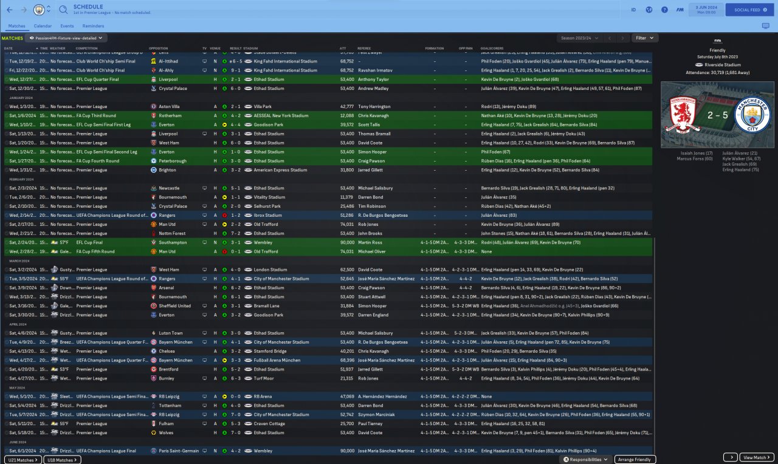The image size is (778, 464).
Task: Click the ID icon in the header
Action: pyautogui.click(x=633, y=10)
